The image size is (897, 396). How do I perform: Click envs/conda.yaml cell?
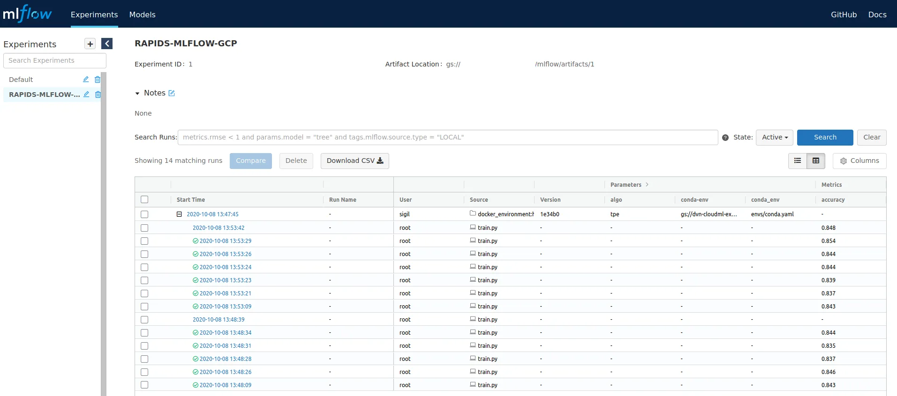point(772,214)
